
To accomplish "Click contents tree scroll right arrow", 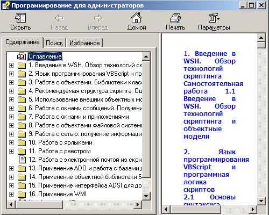I will coord(138,204).
